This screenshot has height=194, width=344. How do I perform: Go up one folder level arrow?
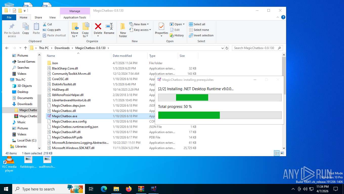click(x=26, y=48)
